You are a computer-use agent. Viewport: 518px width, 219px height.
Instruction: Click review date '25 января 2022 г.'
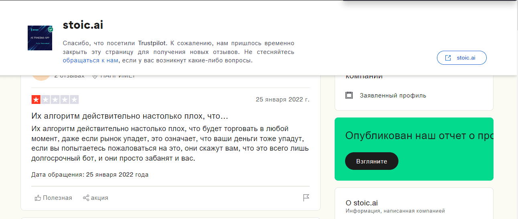tap(283, 100)
